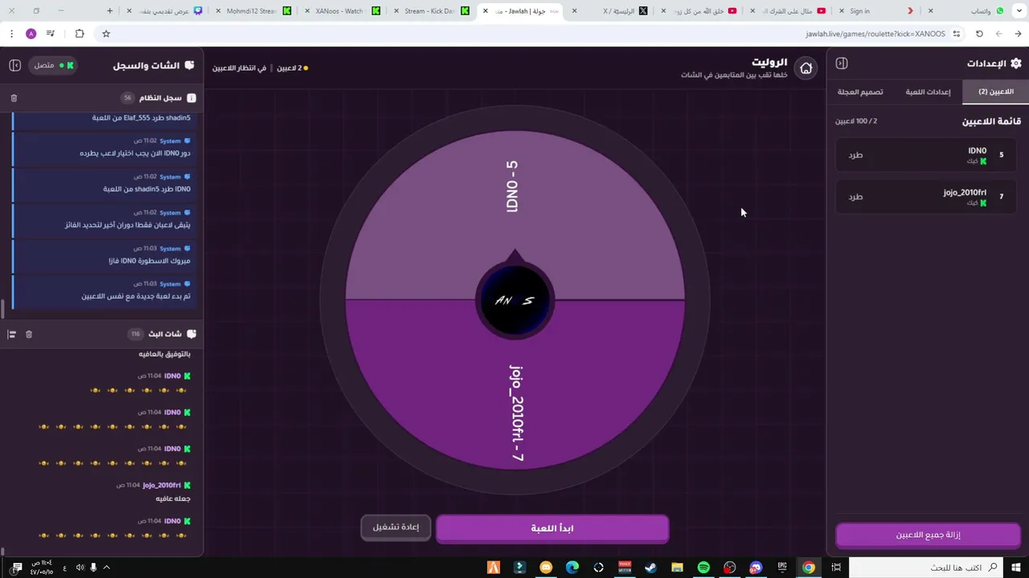Open Epic Games launcher from taskbar
Image resolution: width=1029 pixels, height=578 pixels.
[x=782, y=568]
